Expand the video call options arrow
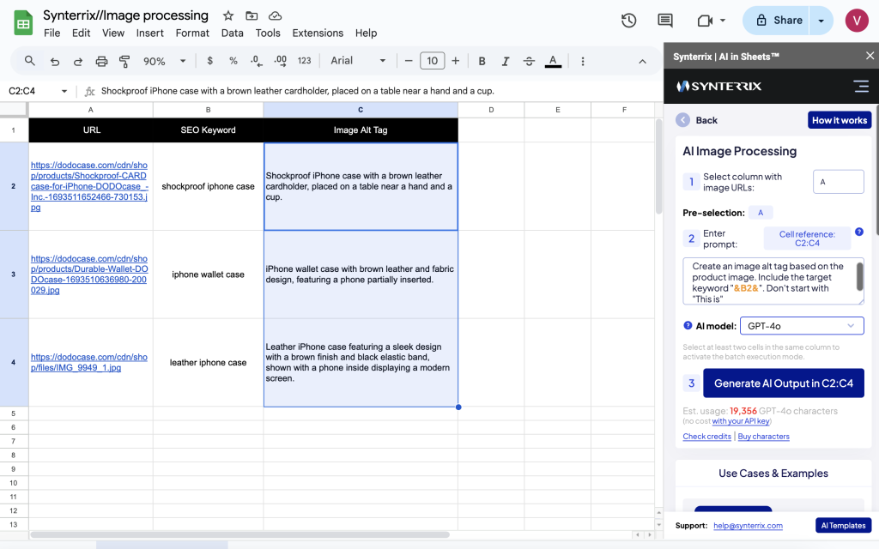 pos(723,21)
